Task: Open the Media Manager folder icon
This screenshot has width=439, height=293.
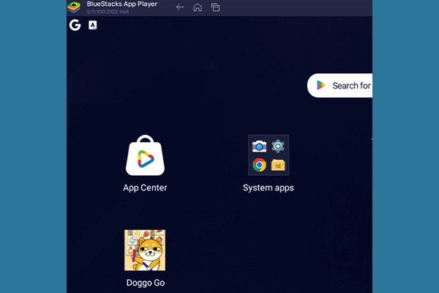Action: click(x=278, y=165)
